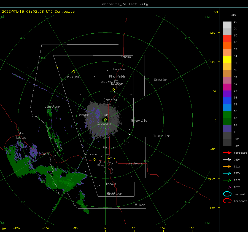Click the Sundre label
This screenshot has width=248, height=232.
(83, 114)
